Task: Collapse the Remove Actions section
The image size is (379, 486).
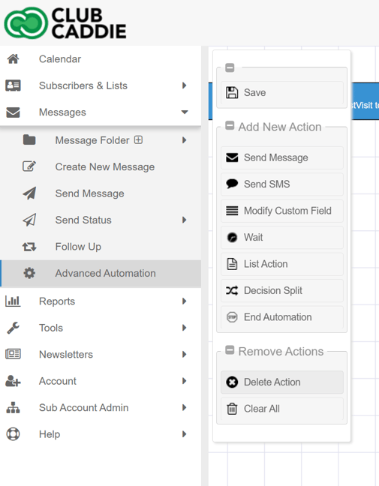Action: click(x=230, y=350)
